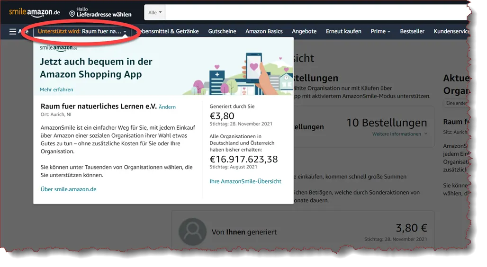487x267 pixels.
Task: Open the Angebote menu item
Action: (304, 31)
